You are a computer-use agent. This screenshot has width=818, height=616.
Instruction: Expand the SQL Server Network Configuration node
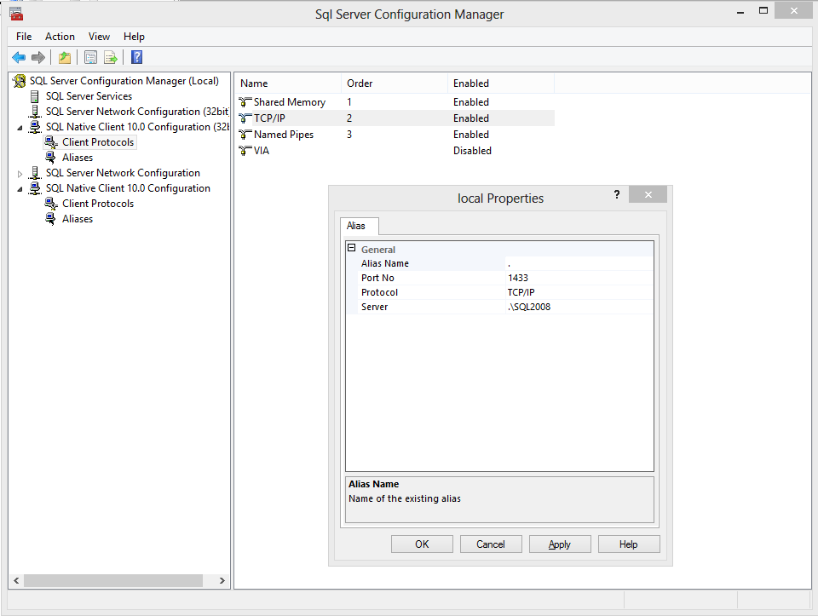[x=20, y=174]
